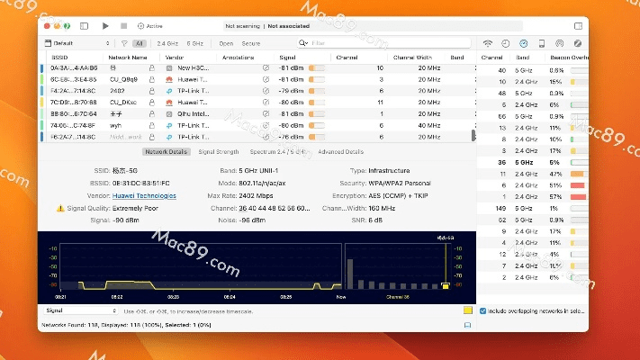Click the annotation icon on -79 dBm row
This screenshot has height=360, width=640.
click(x=266, y=91)
